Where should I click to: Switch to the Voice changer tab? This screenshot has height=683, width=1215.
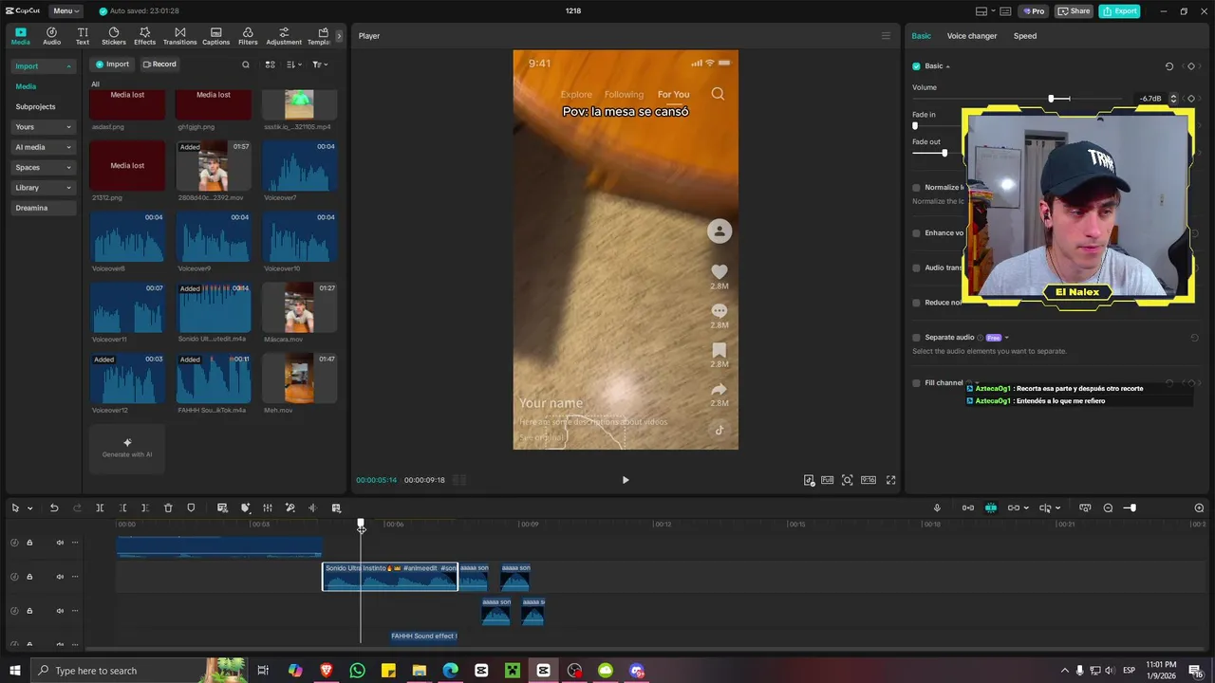[x=972, y=36]
